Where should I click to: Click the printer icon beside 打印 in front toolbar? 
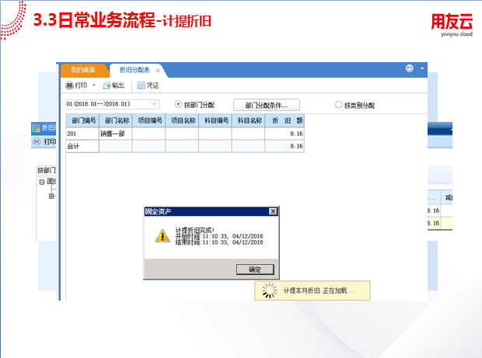[69, 85]
